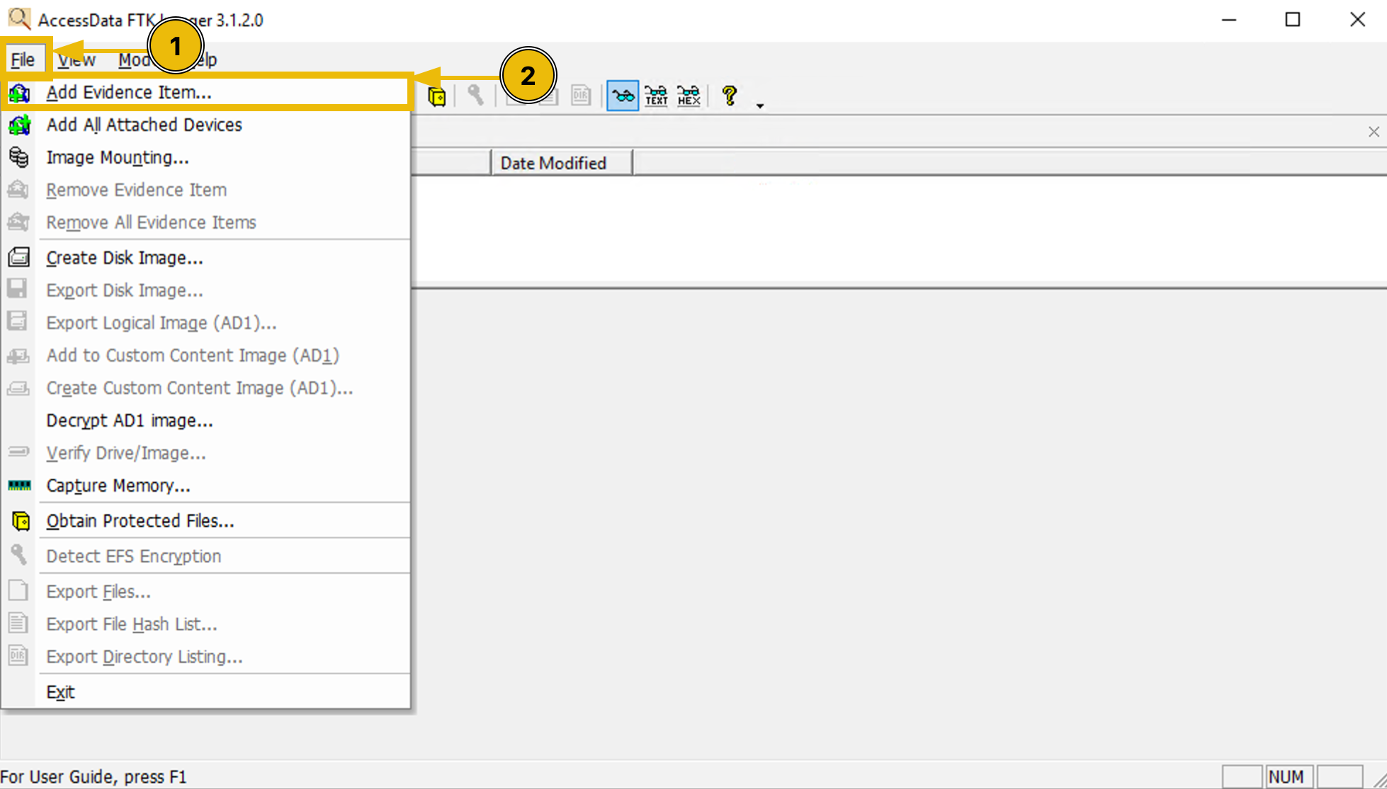The height and width of the screenshot is (789, 1387).
Task: Click the Capture Memory chip icon
Action: pyautogui.click(x=19, y=485)
